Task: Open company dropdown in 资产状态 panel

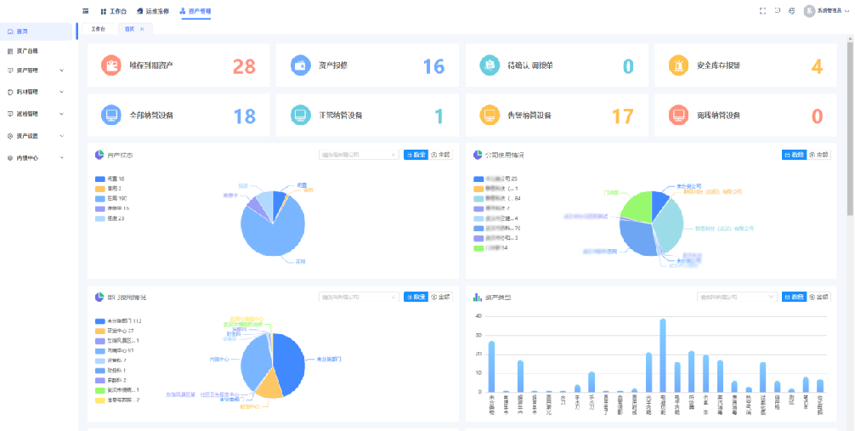Action: pos(358,155)
